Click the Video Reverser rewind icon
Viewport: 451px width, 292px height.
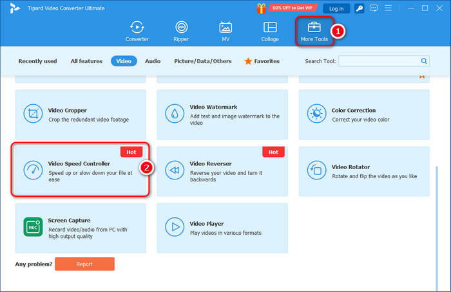pos(175,170)
